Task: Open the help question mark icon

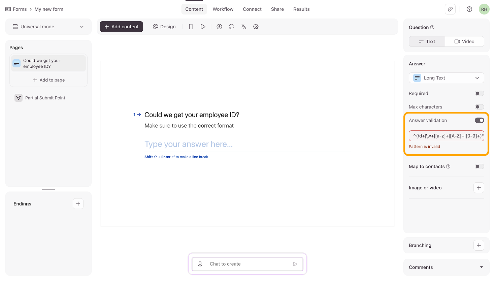Action: click(x=469, y=9)
